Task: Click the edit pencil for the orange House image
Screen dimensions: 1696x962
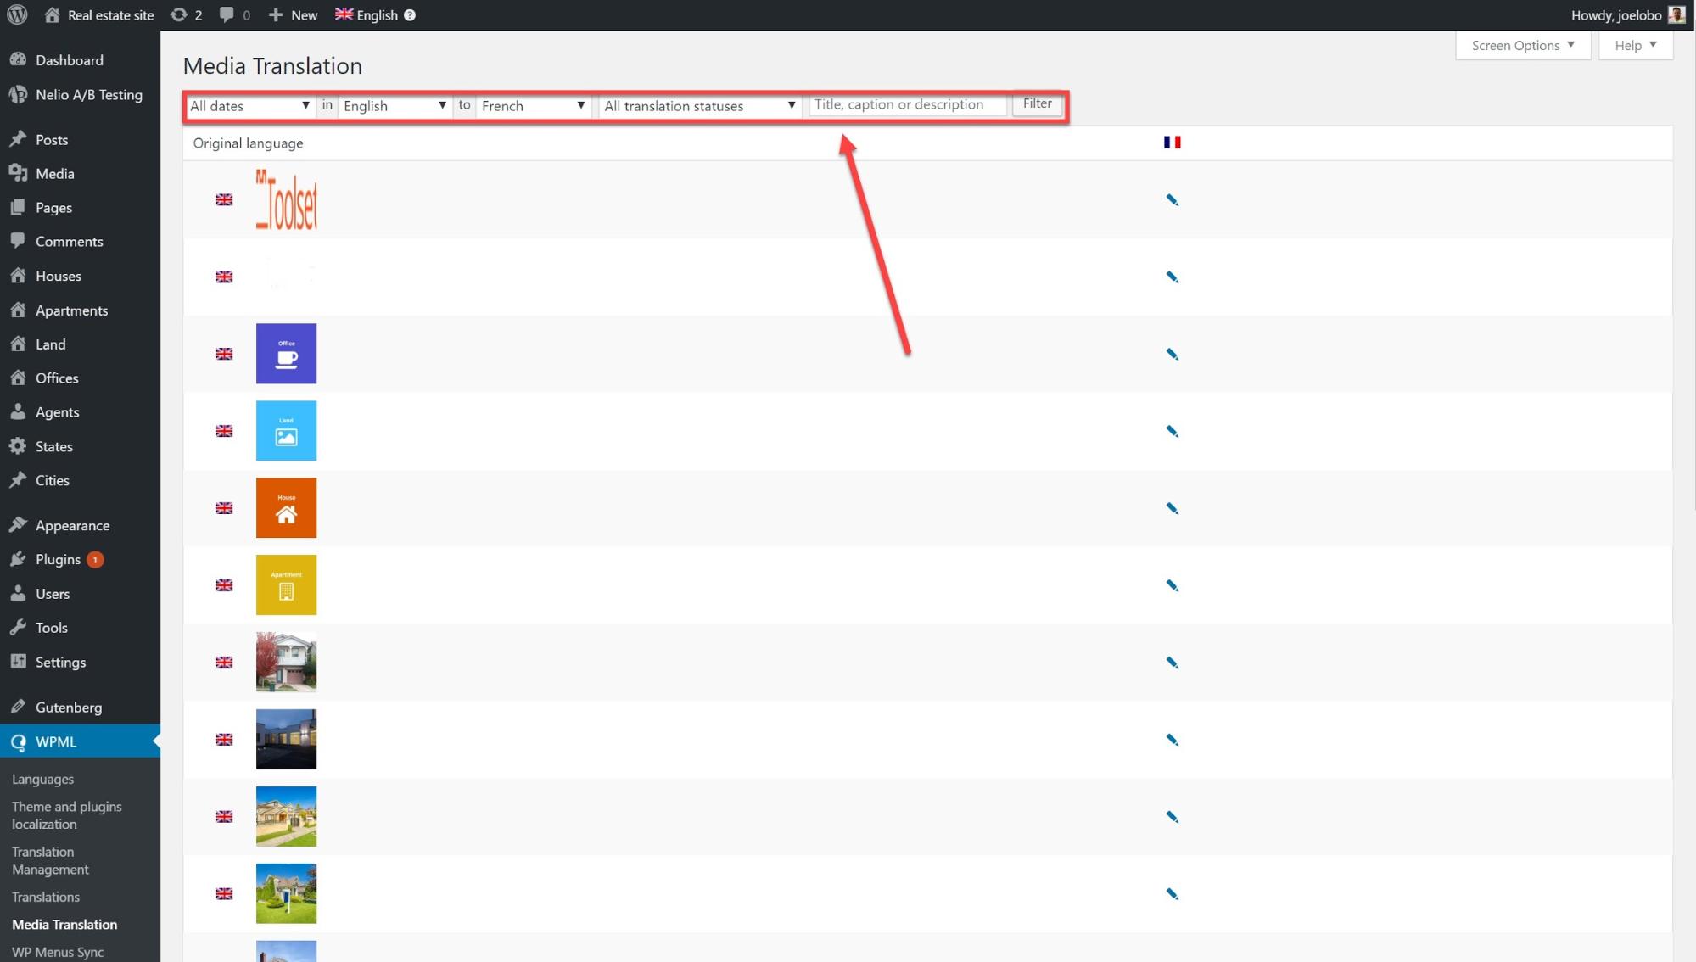Action: tap(1172, 508)
